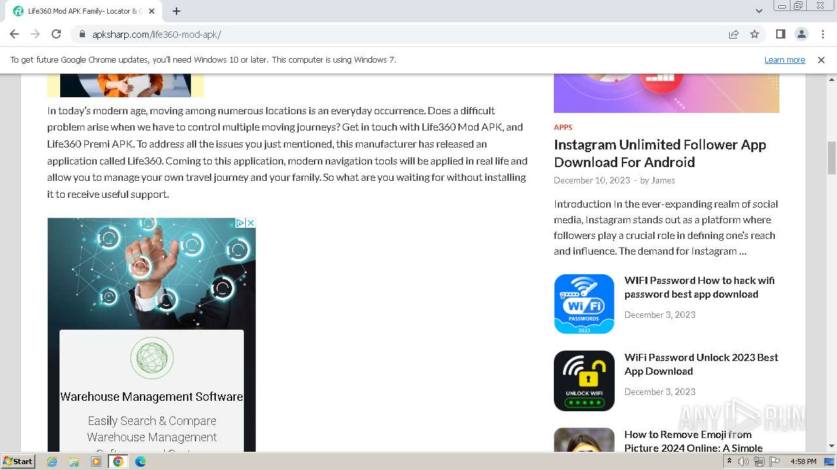The height and width of the screenshot is (470, 837).
Task: Close the warehouse ad with X
Action: (250, 223)
